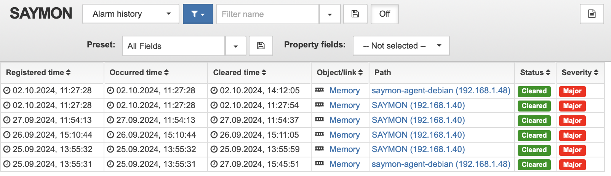Viewport: 611px width, 176px height.
Task: Focus the Filter name input field
Action: pyautogui.click(x=268, y=14)
